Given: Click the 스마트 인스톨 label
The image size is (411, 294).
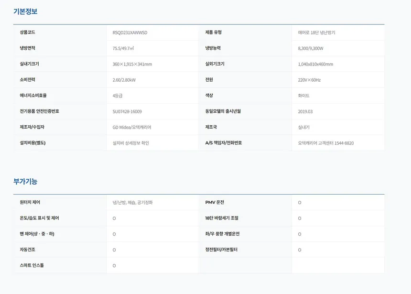Looking at the screenshot, I should [32, 265].
